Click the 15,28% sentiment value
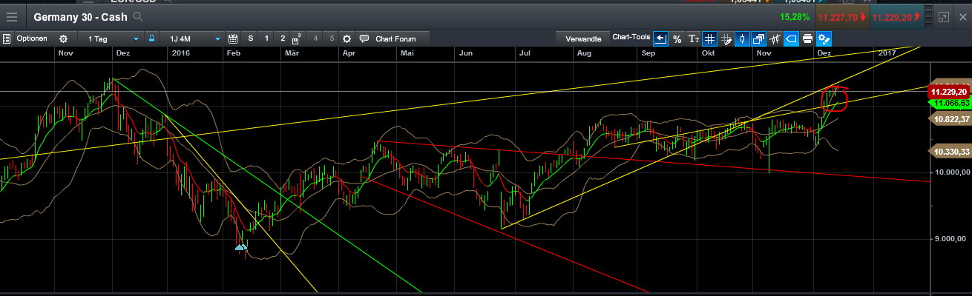 point(795,16)
